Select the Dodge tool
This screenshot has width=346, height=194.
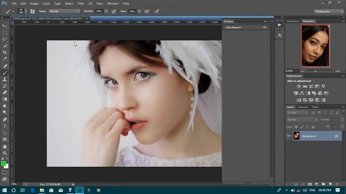point(5,113)
